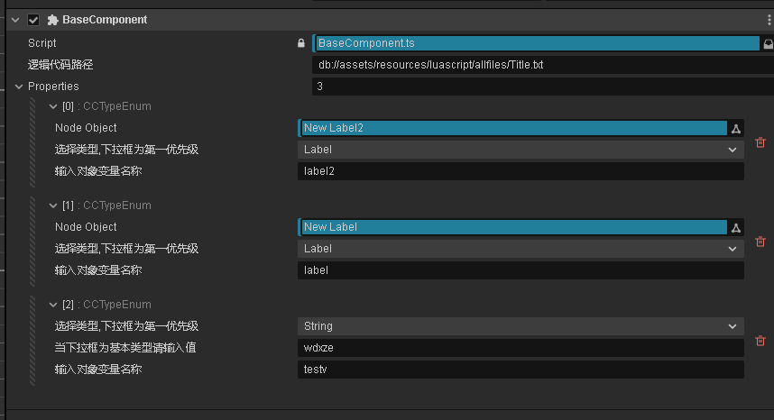The width and height of the screenshot is (774, 420).
Task: Click the lock icon beside Script field
Action: tap(301, 43)
